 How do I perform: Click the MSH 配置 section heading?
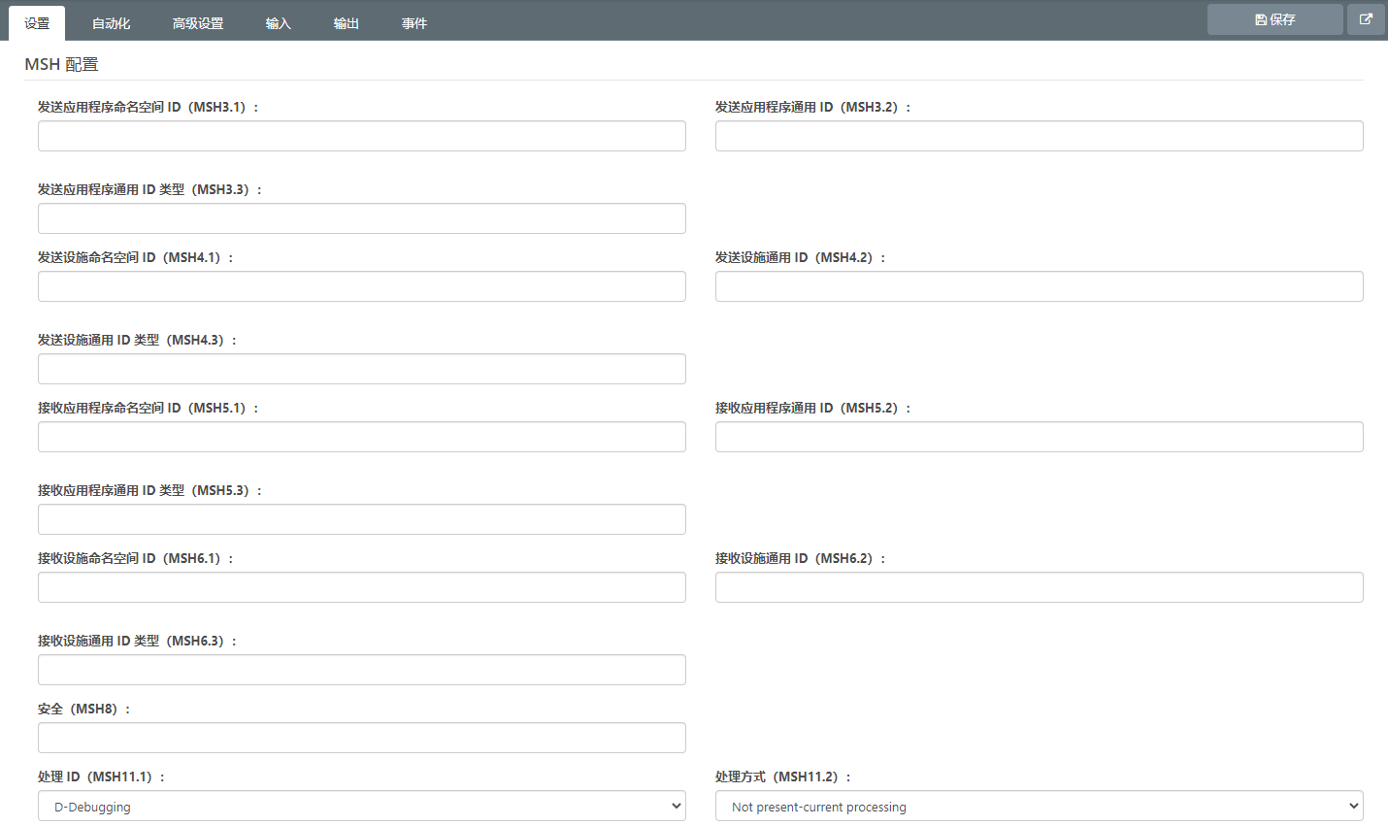click(61, 64)
